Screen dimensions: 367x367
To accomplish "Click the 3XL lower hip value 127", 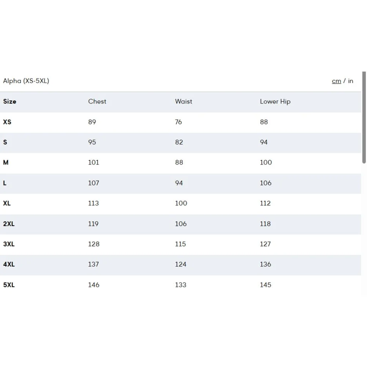I will (x=265, y=244).
